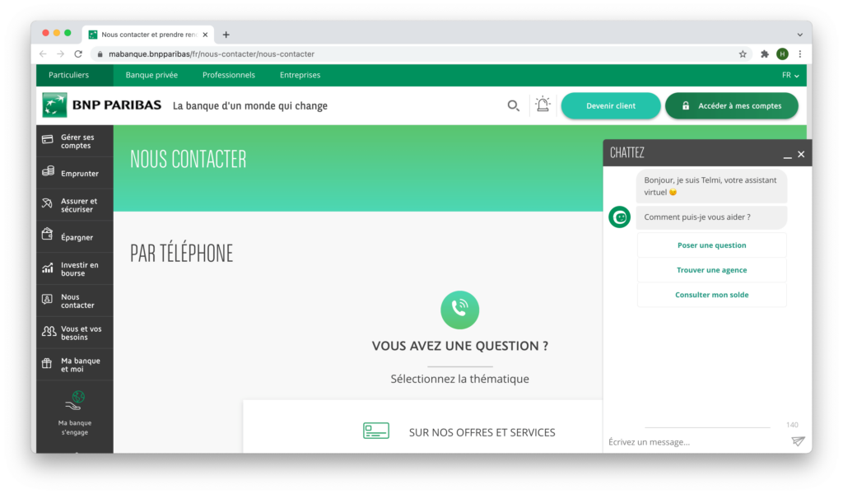Open the alert siren icon in header

tap(543, 105)
